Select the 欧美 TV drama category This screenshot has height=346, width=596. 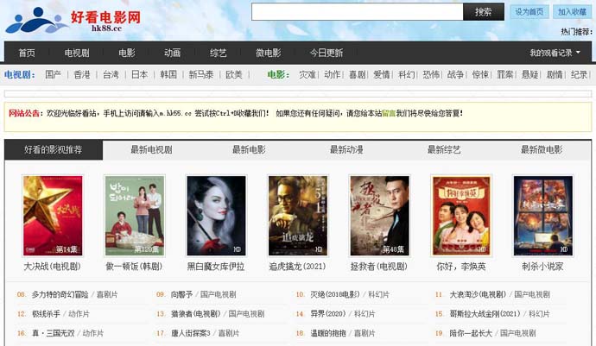tap(234, 74)
